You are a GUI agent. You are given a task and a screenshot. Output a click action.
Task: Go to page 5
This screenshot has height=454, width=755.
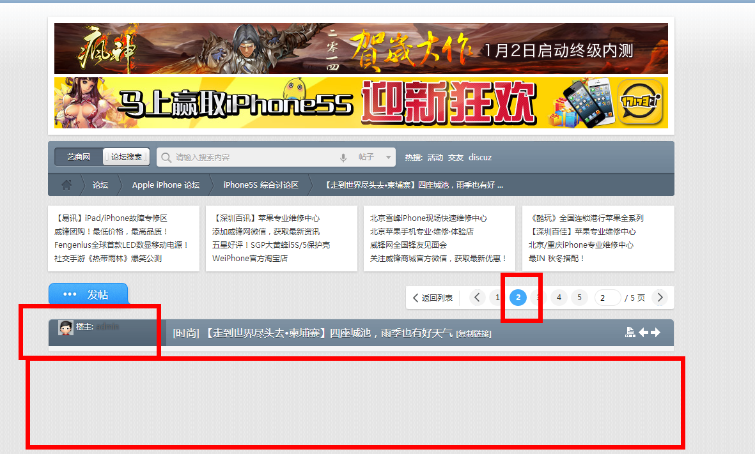point(579,297)
